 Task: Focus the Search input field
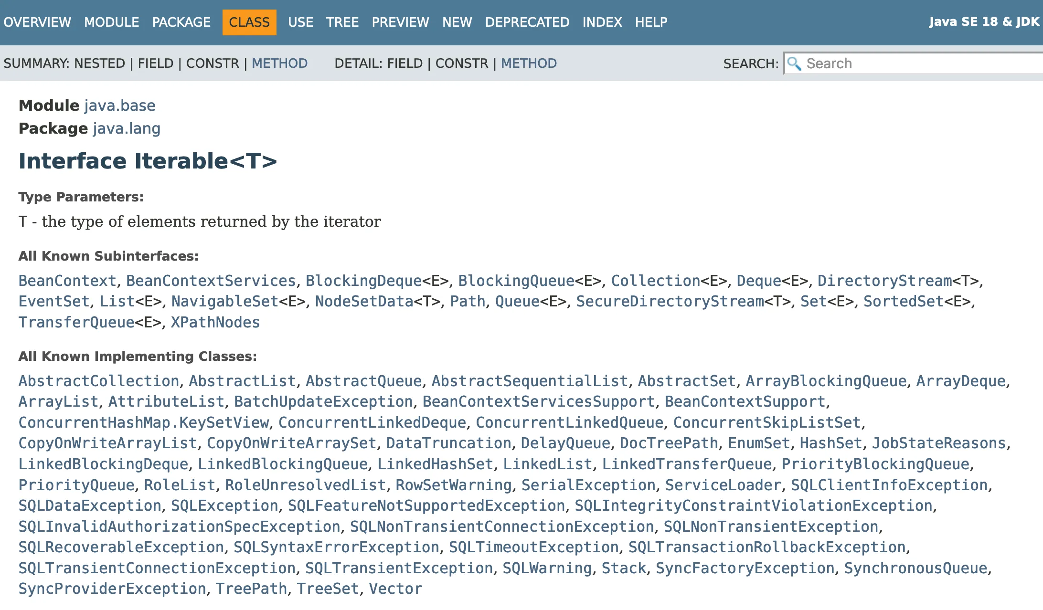coord(914,63)
